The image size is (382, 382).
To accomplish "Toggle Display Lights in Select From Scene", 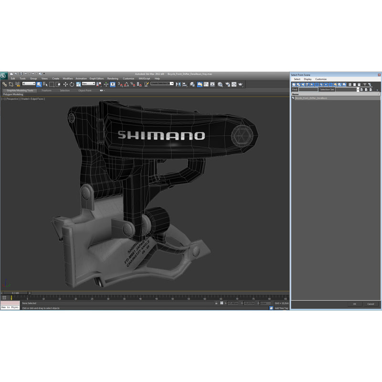I will pos(303,85).
